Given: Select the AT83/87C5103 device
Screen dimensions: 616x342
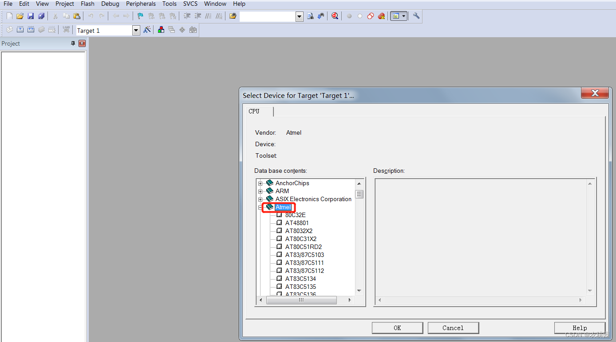Looking at the screenshot, I should point(304,255).
